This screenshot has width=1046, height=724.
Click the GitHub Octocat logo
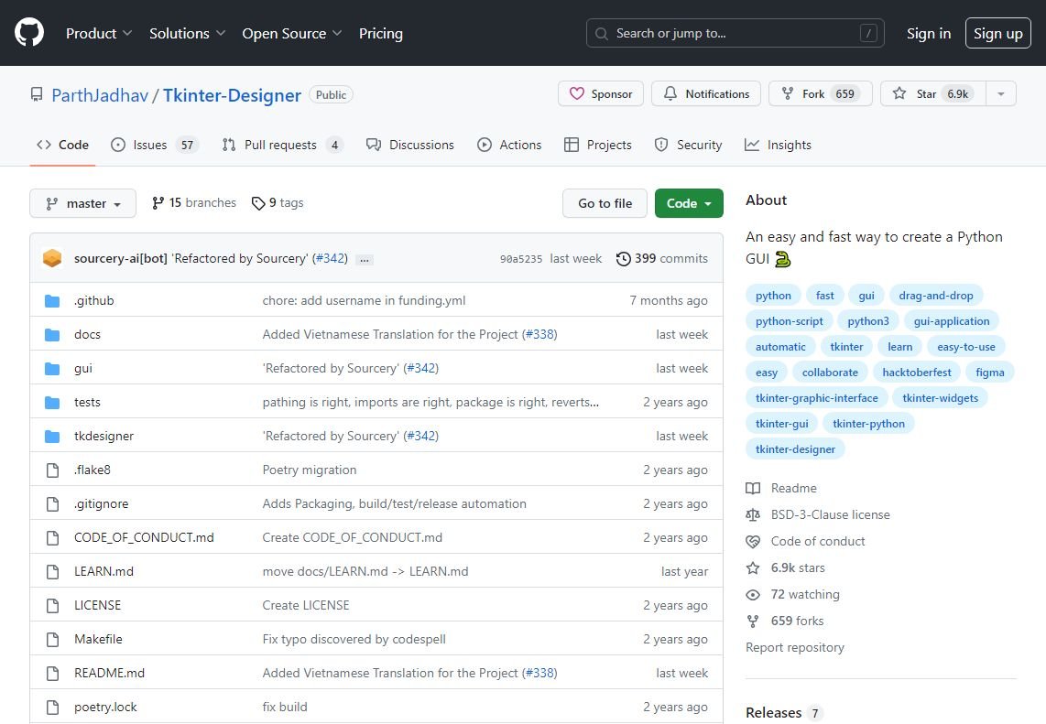click(x=29, y=33)
